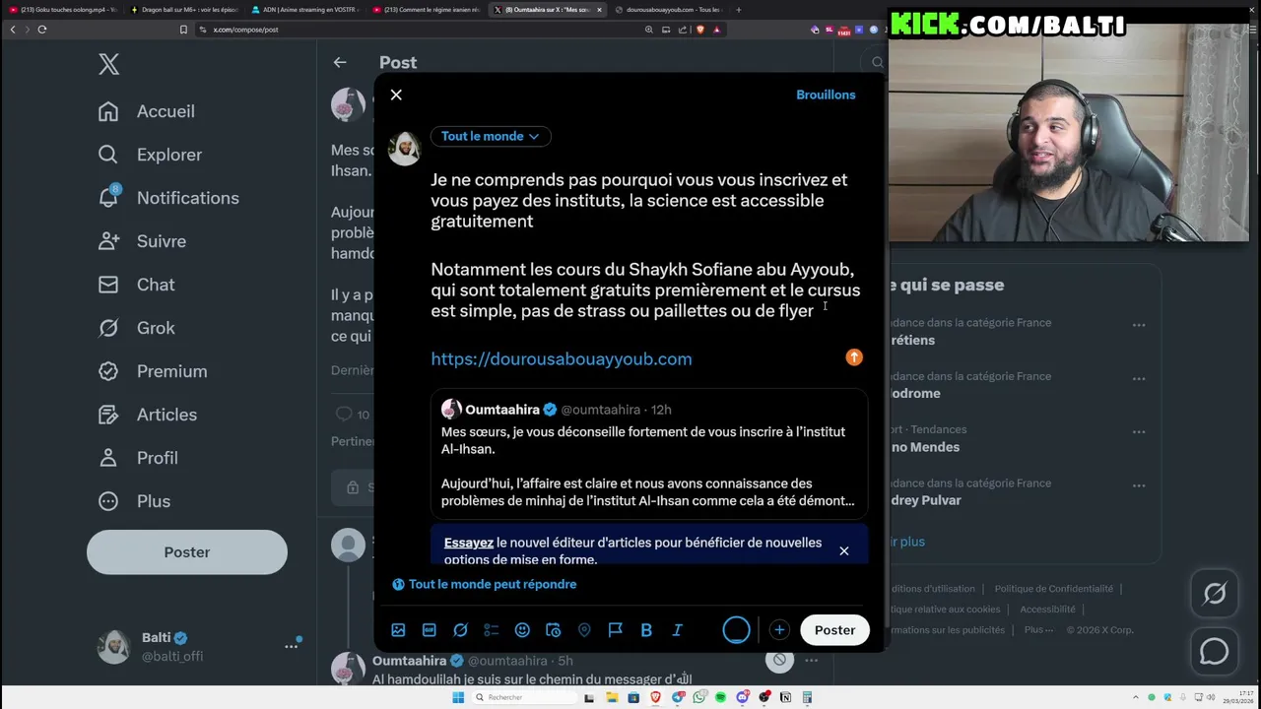Open the X logo home link
Screen dimensions: 1261x709
coord(109,65)
